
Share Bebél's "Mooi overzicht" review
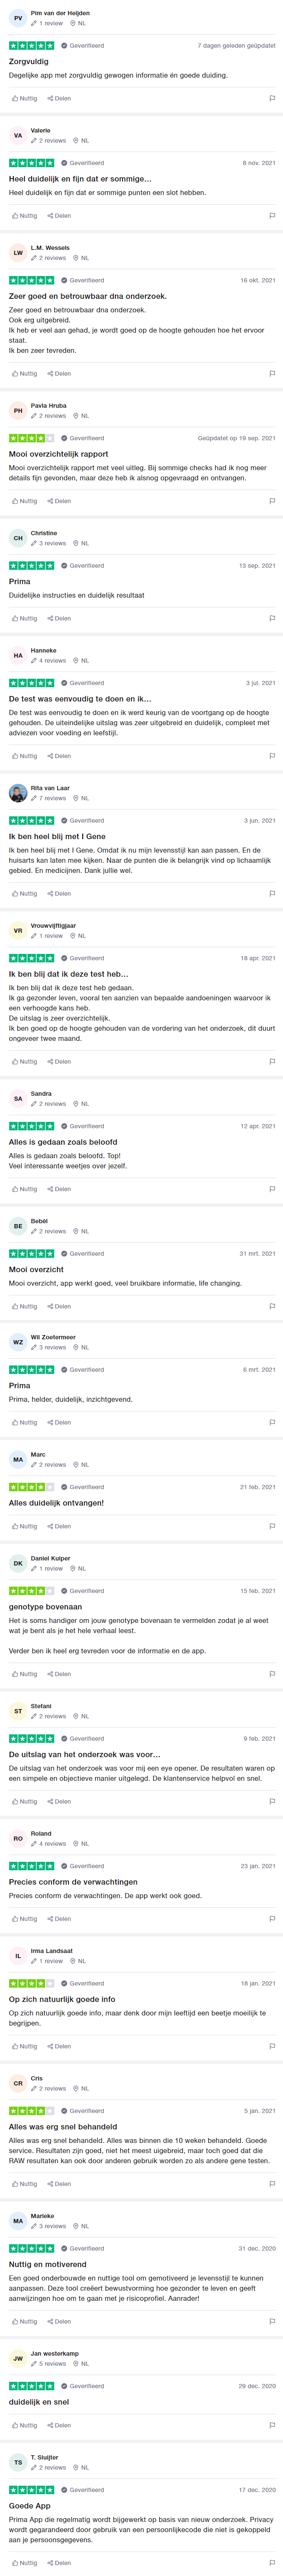(x=59, y=1306)
